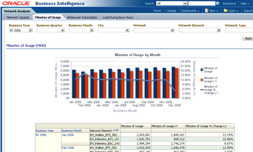
Task: Switch to Network Capacity tab
Action: click(18, 17)
